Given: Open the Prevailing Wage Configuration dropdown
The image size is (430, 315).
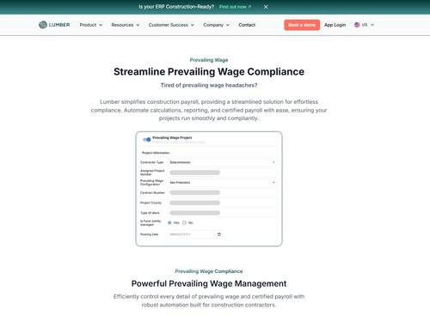Looking at the screenshot, I should coord(223,183).
